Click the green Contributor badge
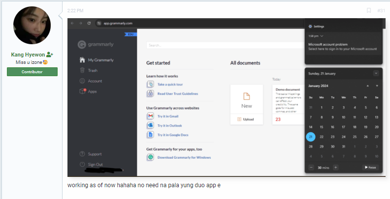The width and height of the screenshot is (390, 199). 32,72
